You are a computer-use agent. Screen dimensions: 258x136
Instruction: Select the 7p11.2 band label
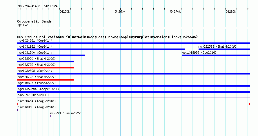(x=23, y=25)
